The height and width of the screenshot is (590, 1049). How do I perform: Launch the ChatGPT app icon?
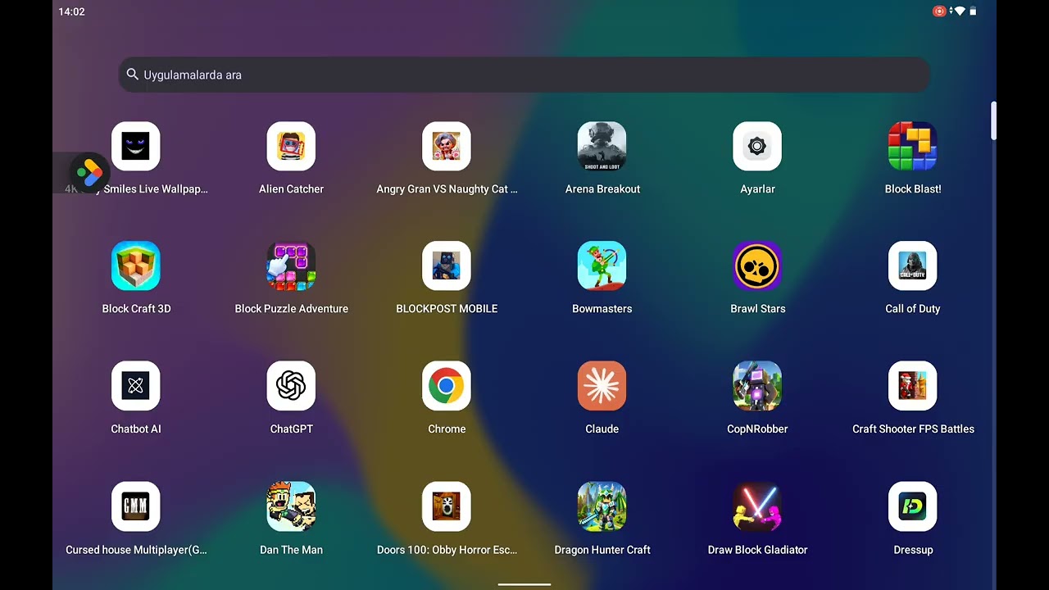tap(291, 386)
